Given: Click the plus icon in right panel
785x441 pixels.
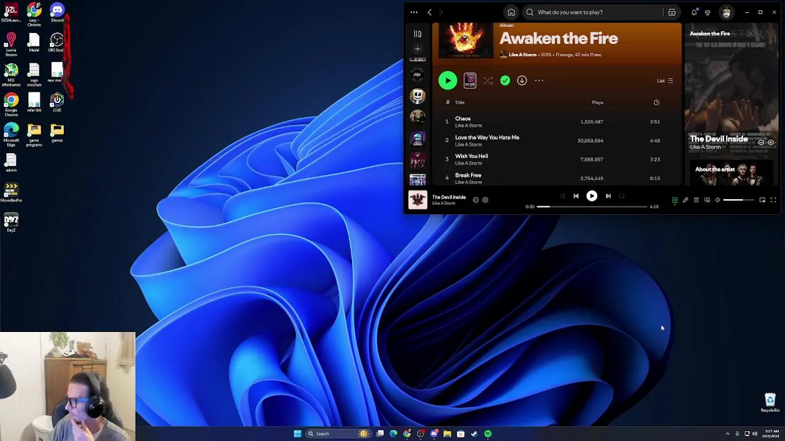Looking at the screenshot, I should click(771, 142).
